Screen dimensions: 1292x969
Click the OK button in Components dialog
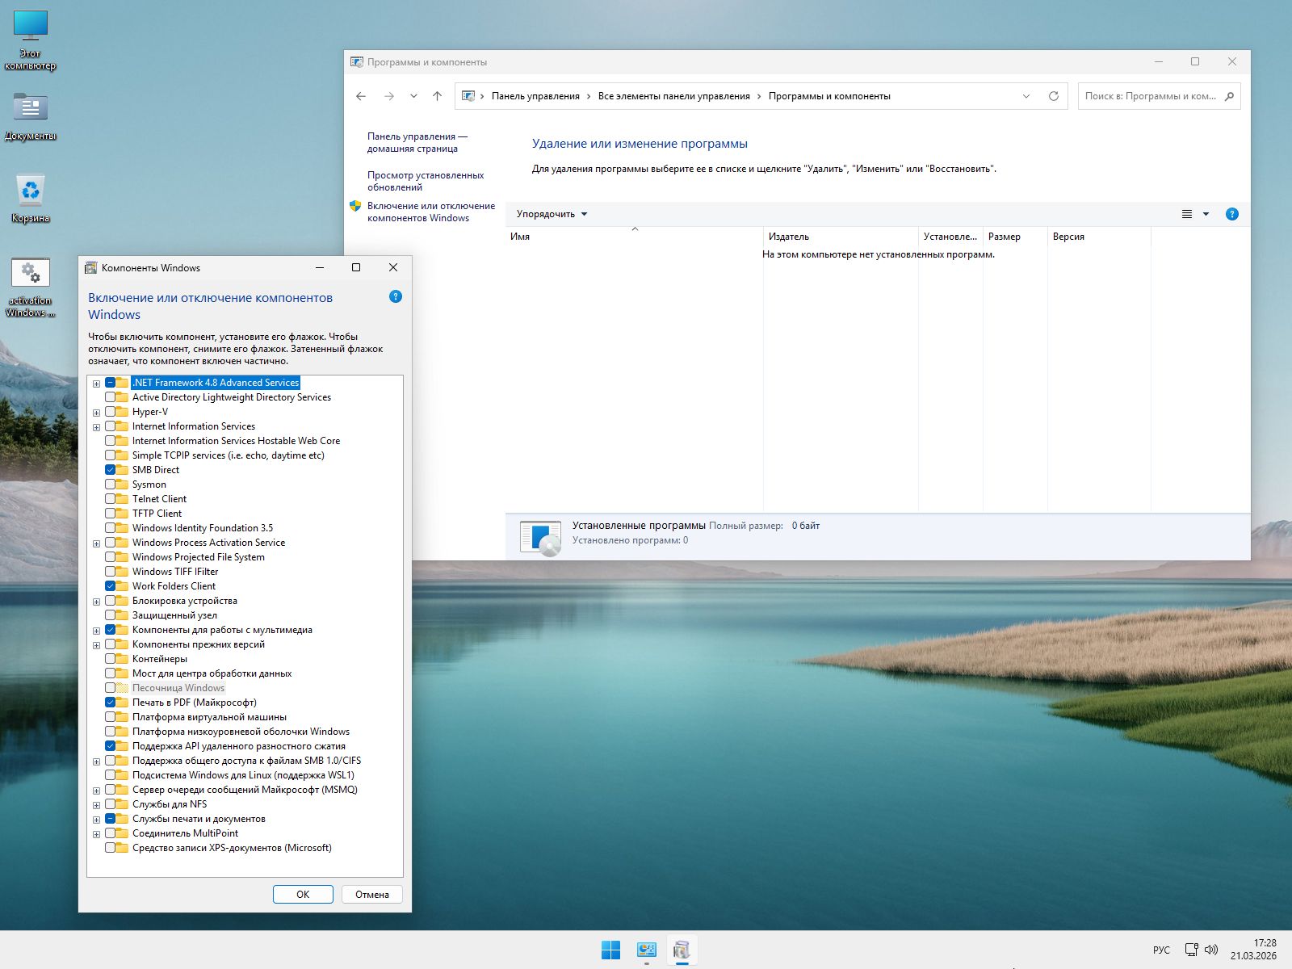[x=303, y=894]
